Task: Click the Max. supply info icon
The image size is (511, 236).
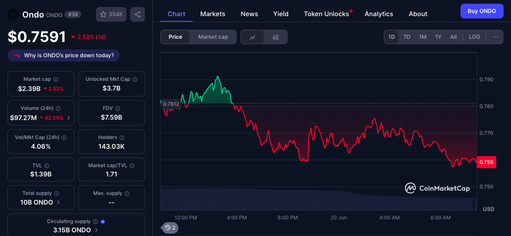Action: [x=127, y=194]
